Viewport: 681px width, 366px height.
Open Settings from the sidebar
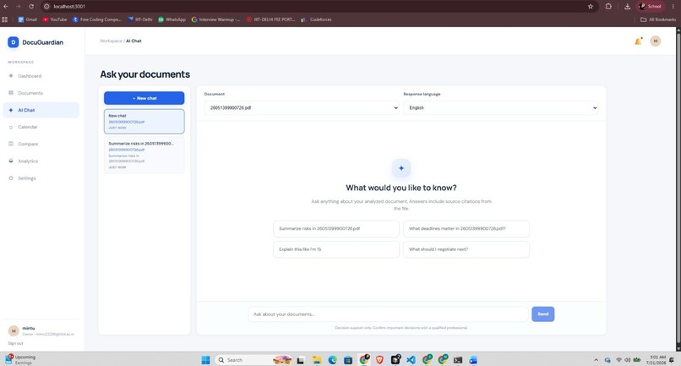[x=41, y=178]
